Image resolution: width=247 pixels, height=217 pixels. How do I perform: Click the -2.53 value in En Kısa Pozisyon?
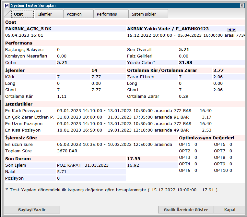(x=206, y=130)
